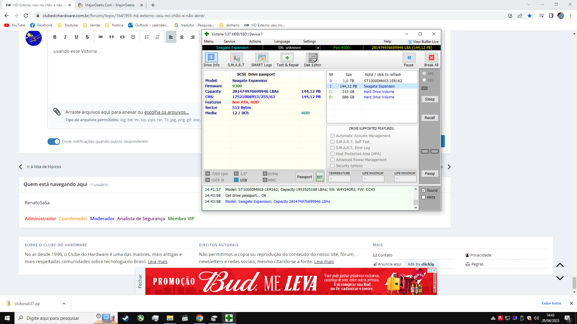Insert numbered list
The height and width of the screenshot is (324, 577).
[x=157, y=37]
